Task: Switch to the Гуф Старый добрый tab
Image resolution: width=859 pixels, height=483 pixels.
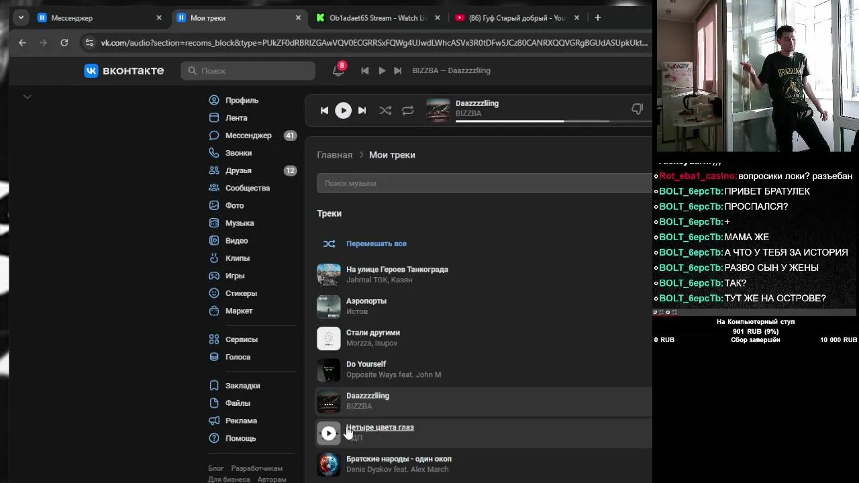Action: tap(515, 18)
